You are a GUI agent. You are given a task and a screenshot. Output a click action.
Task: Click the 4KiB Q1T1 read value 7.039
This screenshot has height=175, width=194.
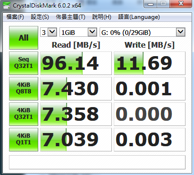(x=76, y=140)
